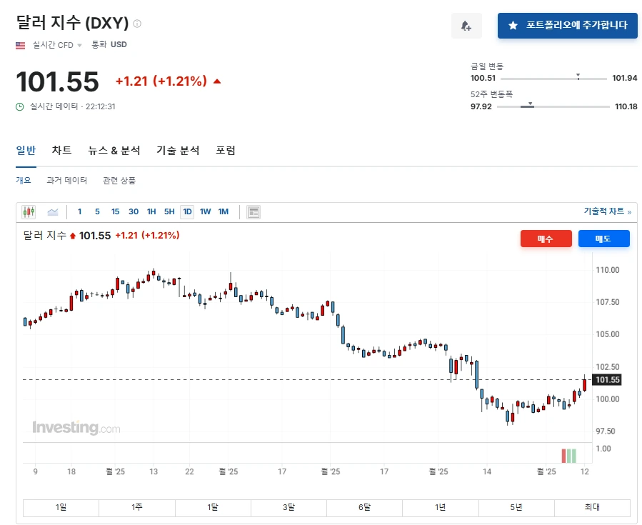Switch to the 기술 분석 tab

coord(178,151)
